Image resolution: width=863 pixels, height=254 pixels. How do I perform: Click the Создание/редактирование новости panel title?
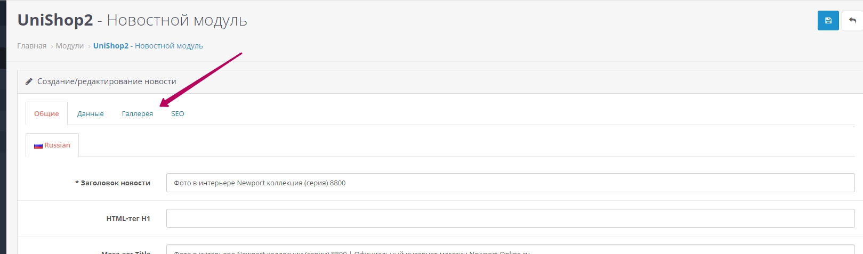[x=107, y=81]
